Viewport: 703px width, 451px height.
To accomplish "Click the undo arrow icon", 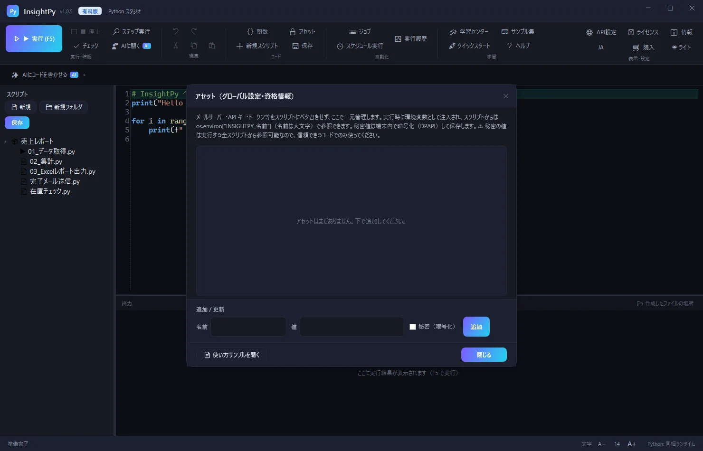I will pos(176,31).
